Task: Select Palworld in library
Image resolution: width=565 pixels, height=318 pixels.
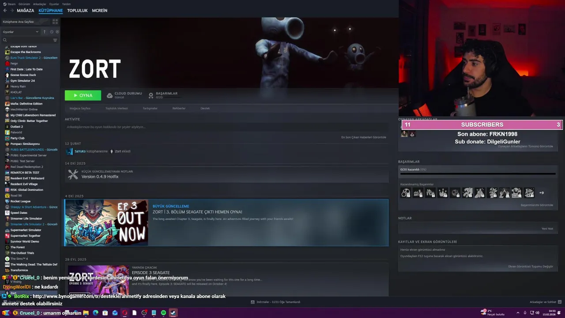Action: 16,132
